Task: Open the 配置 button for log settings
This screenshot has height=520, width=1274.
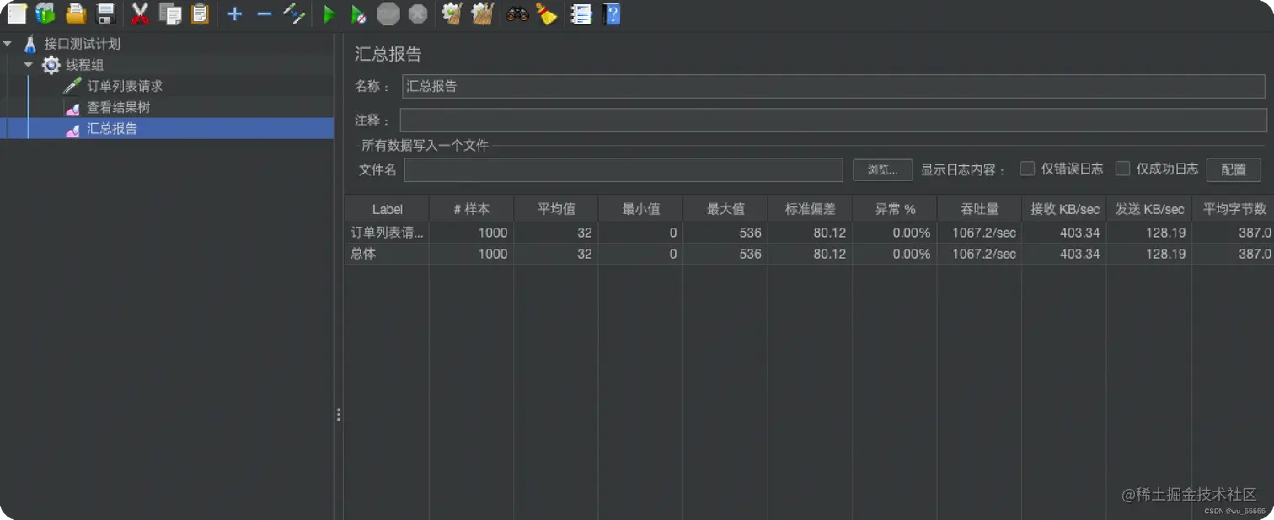Action: coord(1234,169)
